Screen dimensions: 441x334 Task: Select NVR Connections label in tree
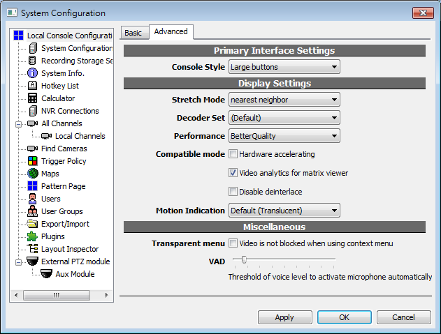(70, 111)
